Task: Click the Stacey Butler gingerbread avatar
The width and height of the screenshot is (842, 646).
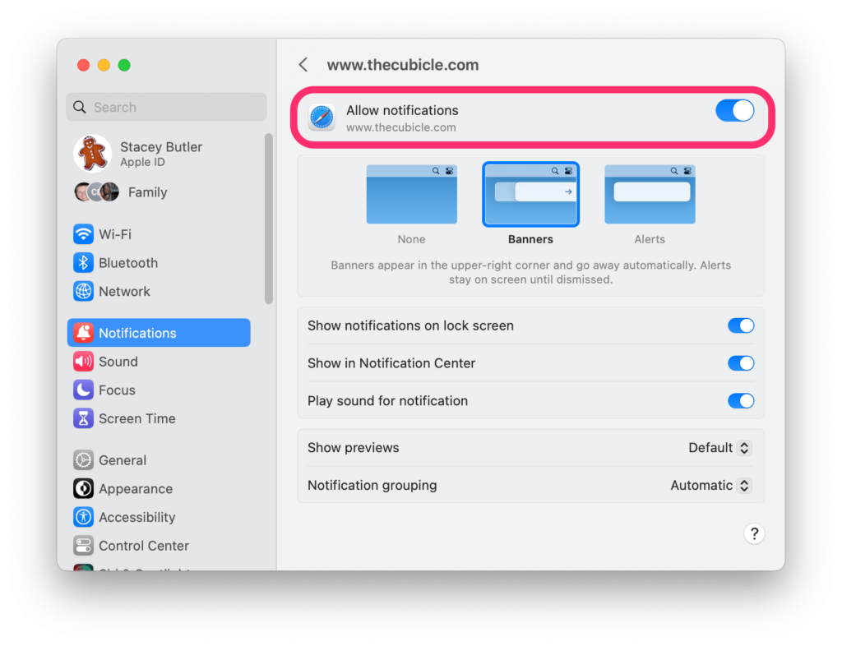Action: pos(92,154)
